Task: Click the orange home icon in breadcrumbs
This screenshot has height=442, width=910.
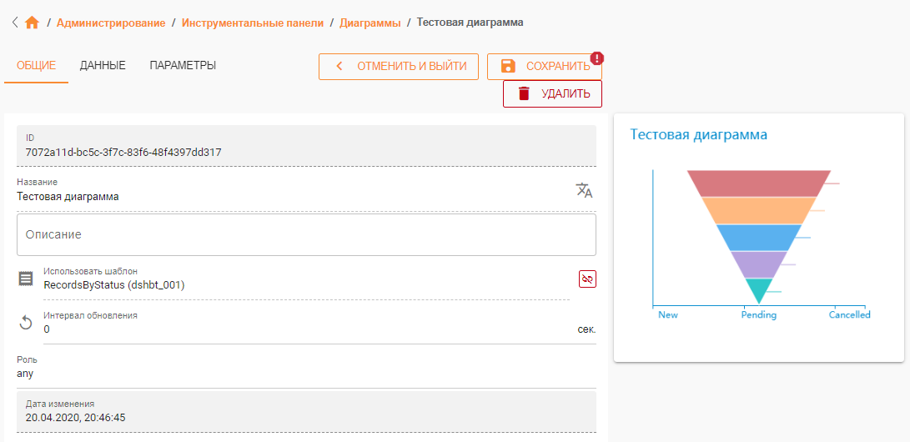Action: pos(32,23)
